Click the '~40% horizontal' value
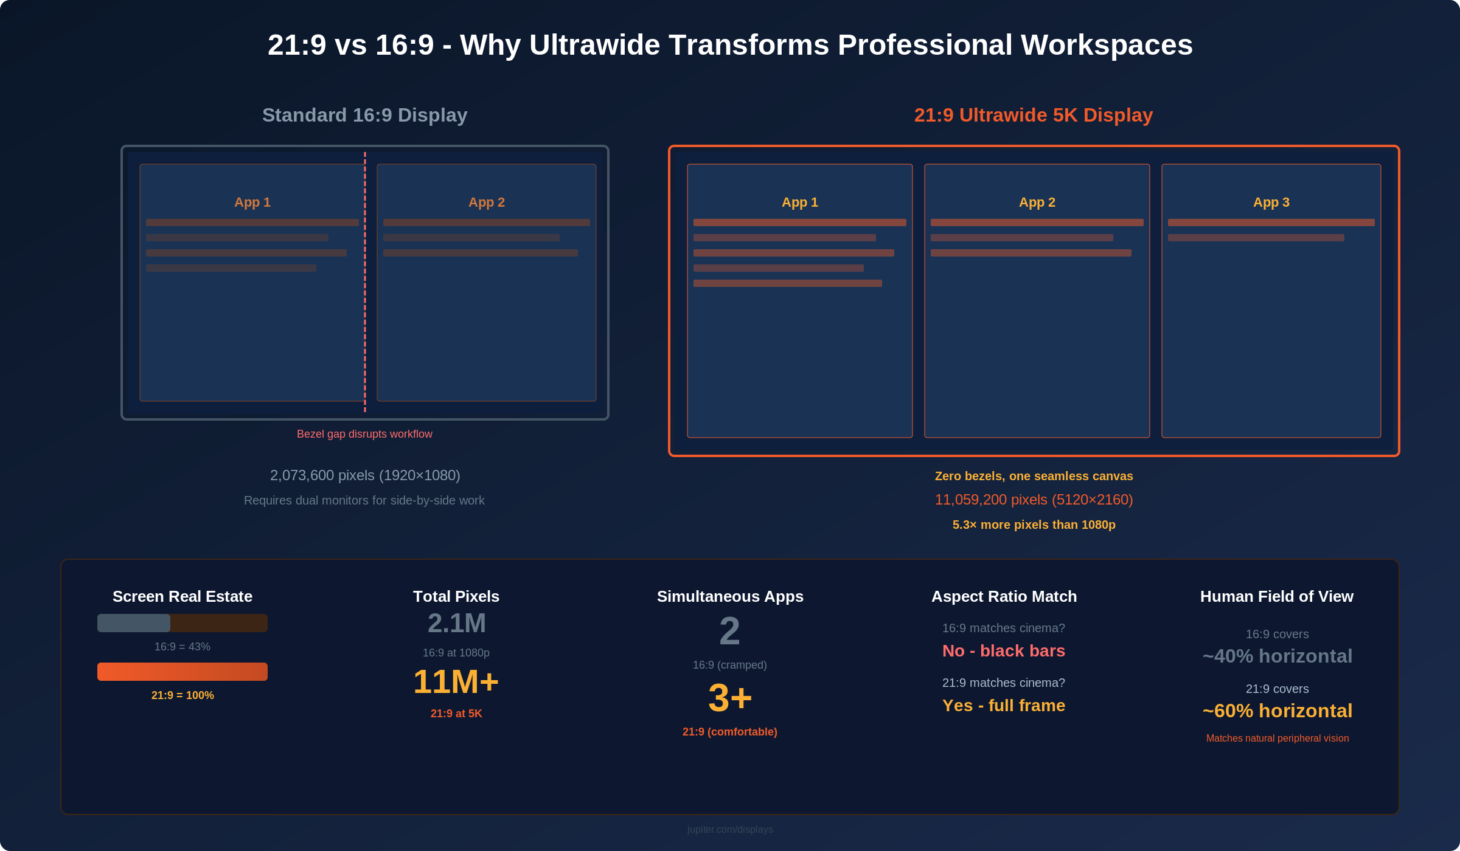 [x=1277, y=656]
